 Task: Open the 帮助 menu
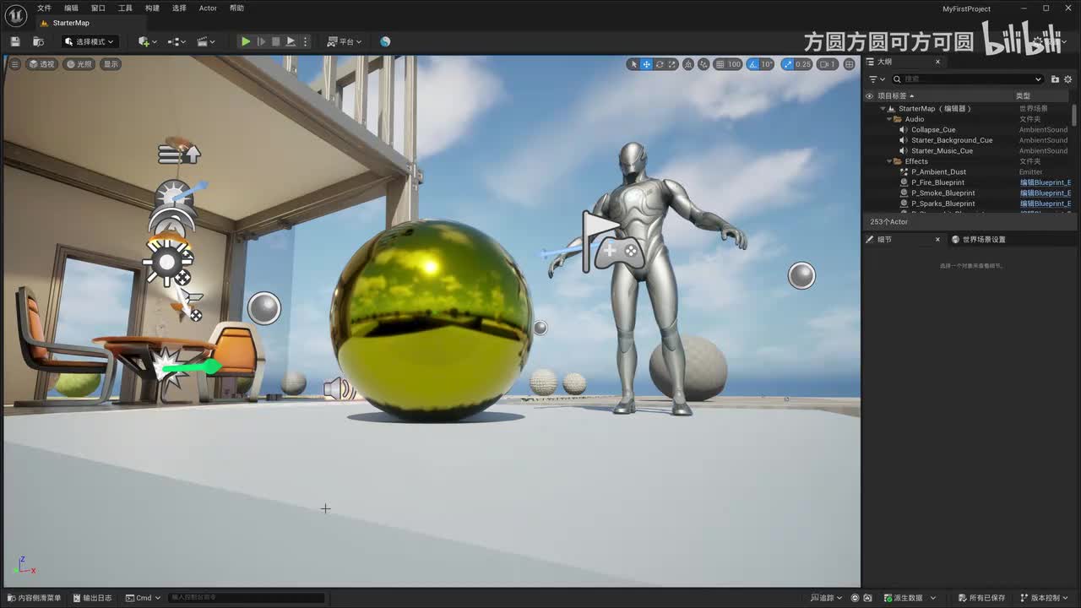click(x=236, y=8)
